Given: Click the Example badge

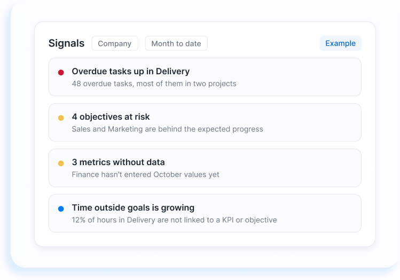Looking at the screenshot, I should pyautogui.click(x=340, y=43).
